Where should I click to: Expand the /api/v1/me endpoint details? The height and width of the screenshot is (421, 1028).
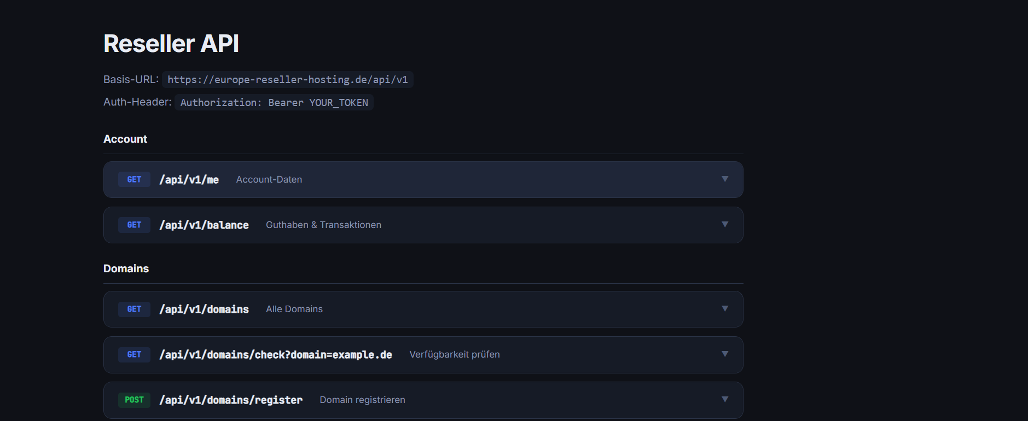tap(725, 179)
